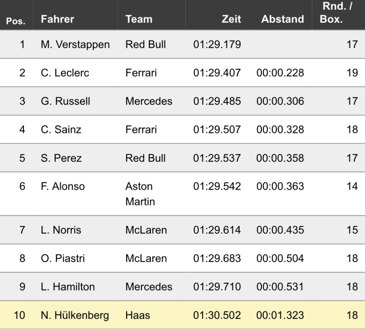Click the F. Alonso driver name
The image size is (365, 329).
(63, 186)
